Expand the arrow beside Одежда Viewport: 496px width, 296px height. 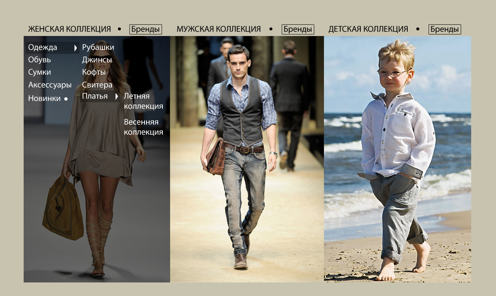76,48
